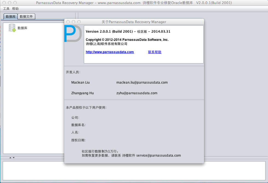This screenshot has width=268, height=183.
Task: Click the 联系帮助 link
Action: 155,52
